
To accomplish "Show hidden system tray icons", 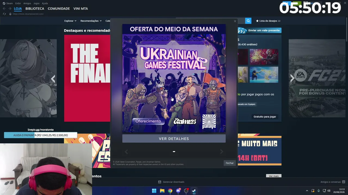I will pyautogui.click(x=307, y=191).
